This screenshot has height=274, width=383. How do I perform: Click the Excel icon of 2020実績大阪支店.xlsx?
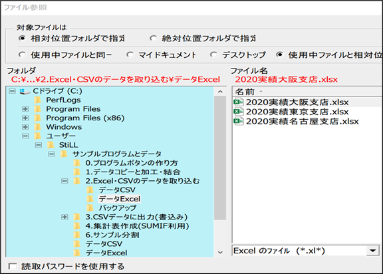tap(239, 102)
